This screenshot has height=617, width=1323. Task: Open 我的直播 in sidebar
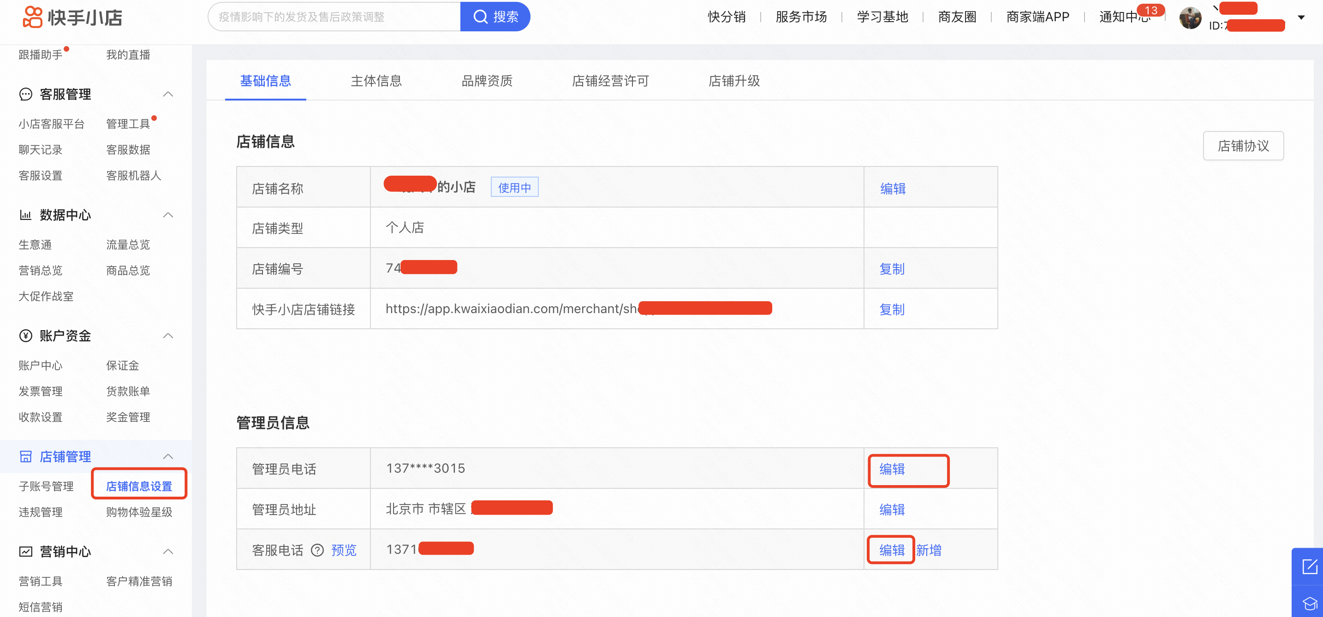click(x=128, y=55)
